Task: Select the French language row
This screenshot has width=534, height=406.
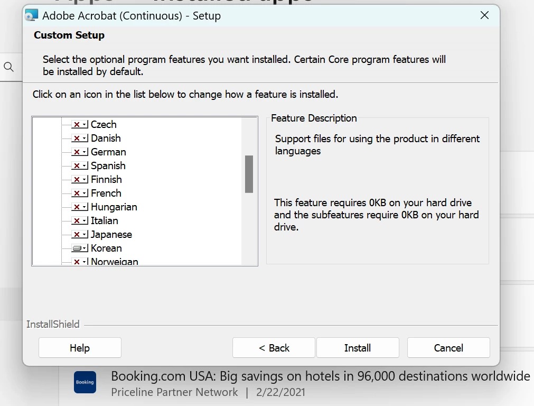Action: pos(106,193)
